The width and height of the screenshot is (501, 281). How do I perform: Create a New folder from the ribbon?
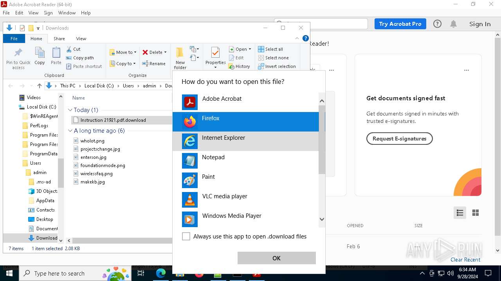pos(180,59)
